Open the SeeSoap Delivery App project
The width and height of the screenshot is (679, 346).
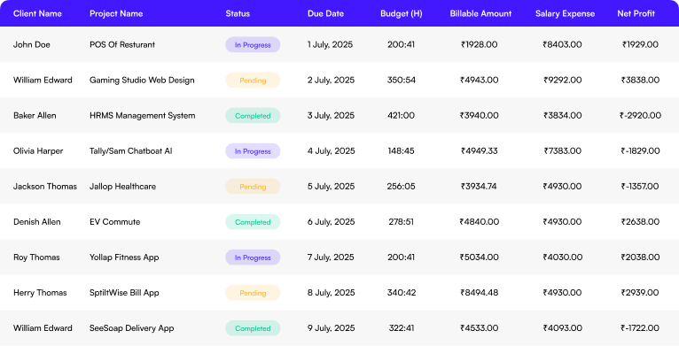132,328
